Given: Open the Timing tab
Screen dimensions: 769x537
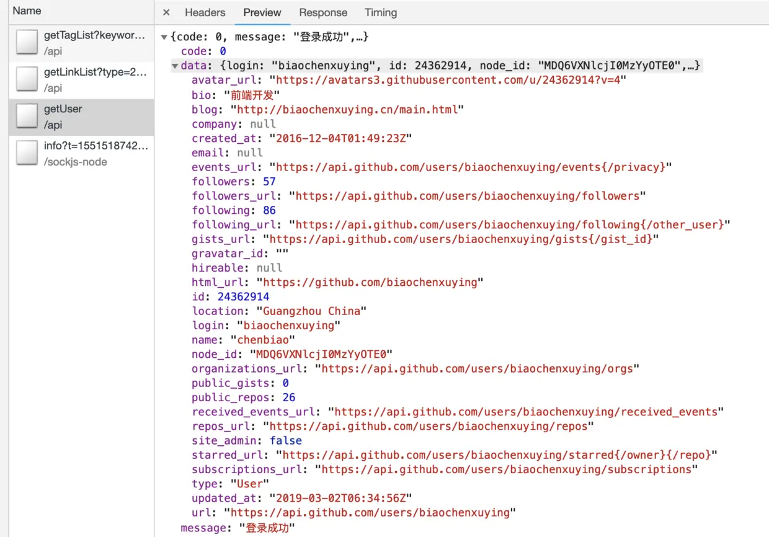Looking at the screenshot, I should pos(380,12).
